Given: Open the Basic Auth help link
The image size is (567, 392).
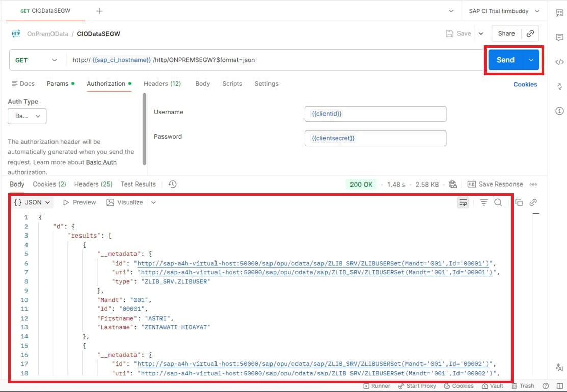Looking at the screenshot, I should click(x=101, y=162).
